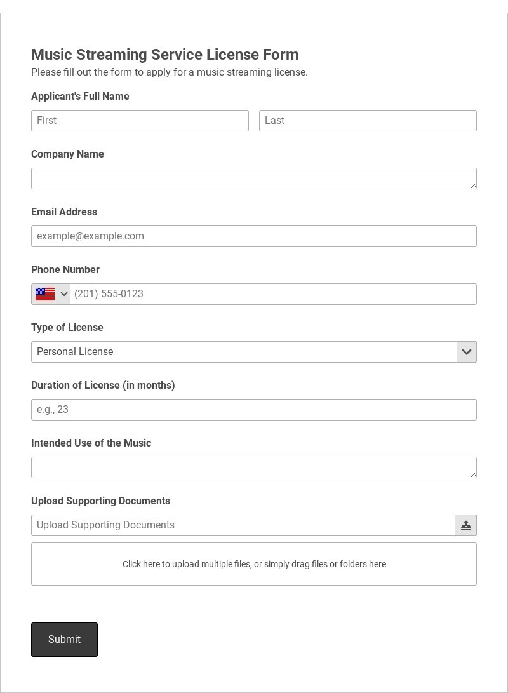
Task: Click the Duration of License field
Action: click(x=253, y=410)
